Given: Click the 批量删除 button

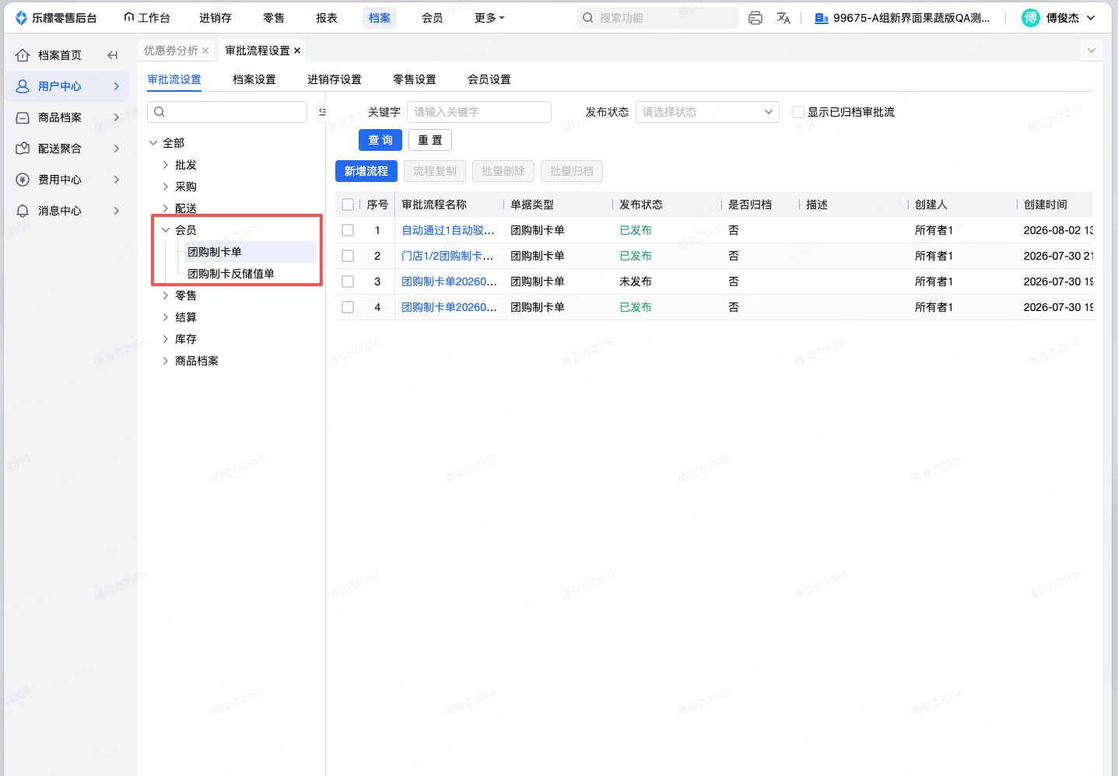Looking at the screenshot, I should pyautogui.click(x=503, y=171).
